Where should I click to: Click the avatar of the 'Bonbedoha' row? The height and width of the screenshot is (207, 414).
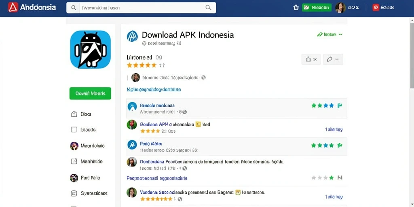(x=132, y=162)
